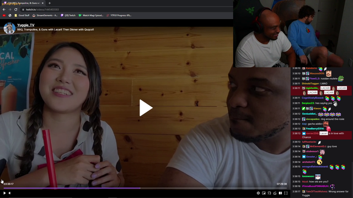Click the Serpice23 chat username

coord(308,103)
